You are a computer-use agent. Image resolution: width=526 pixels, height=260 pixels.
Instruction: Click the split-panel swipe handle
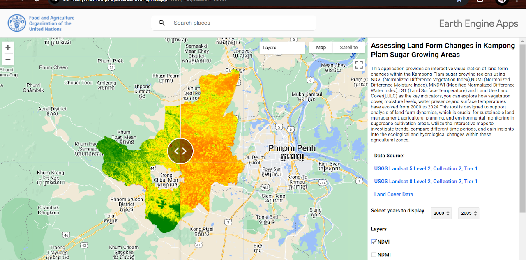180,151
